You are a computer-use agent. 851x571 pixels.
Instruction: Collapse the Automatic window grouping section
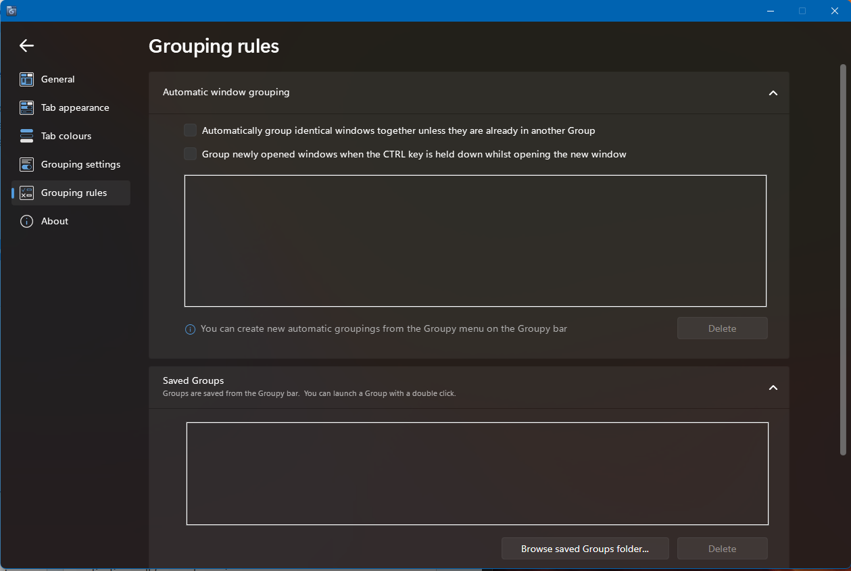[773, 93]
